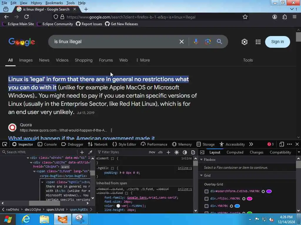Expand the padding shorthand value arrow
Viewport: 301px width, 225px height.
click(121, 173)
